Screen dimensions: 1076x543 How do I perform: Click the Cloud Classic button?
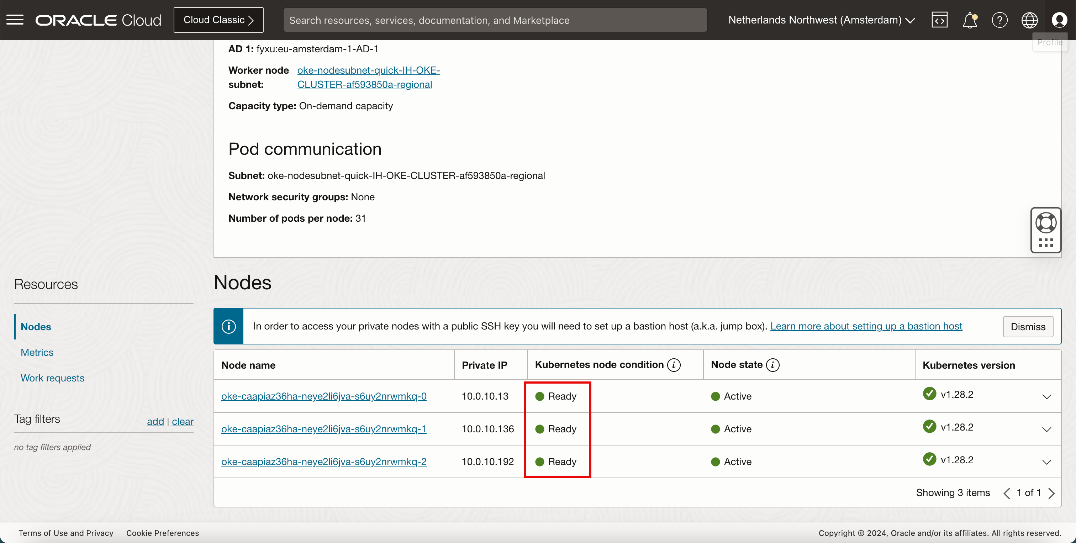218,20
